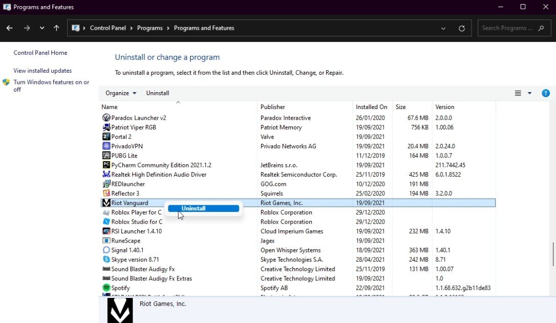
Task: Click Uninstall in the toolbar
Action: coord(158,93)
